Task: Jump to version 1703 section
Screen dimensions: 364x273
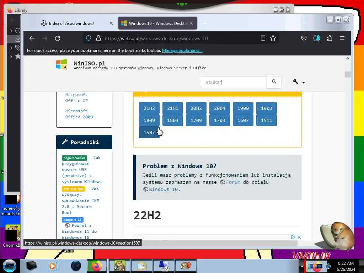Action: click(x=219, y=120)
